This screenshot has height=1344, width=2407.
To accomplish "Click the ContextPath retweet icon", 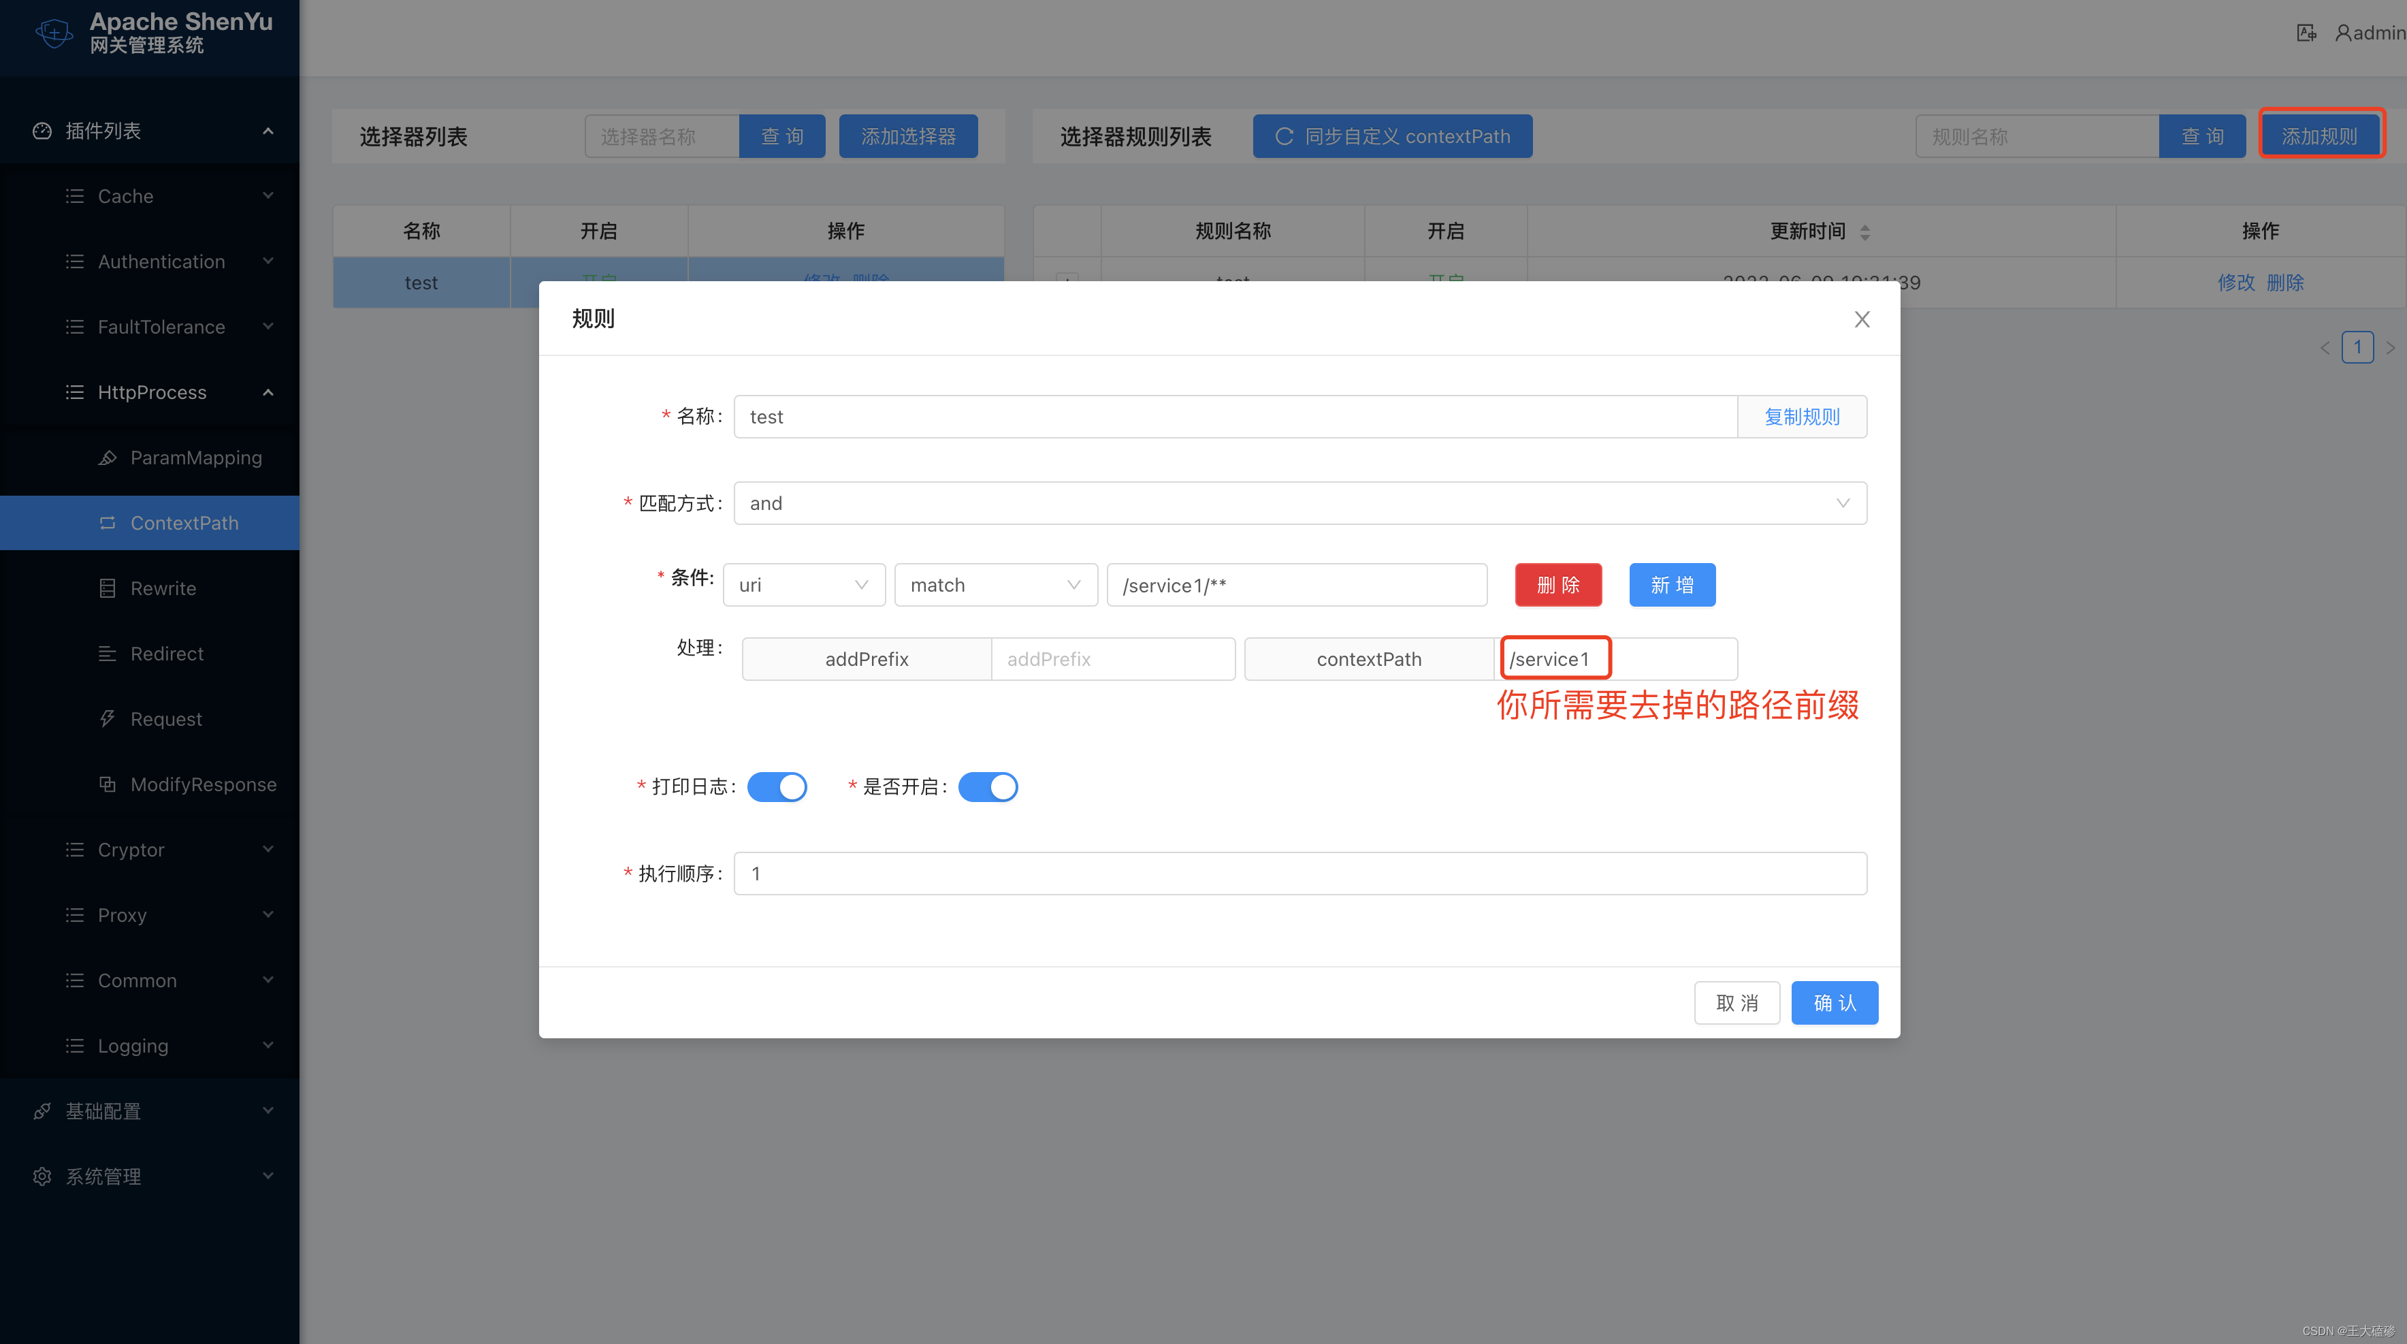I will point(108,524).
